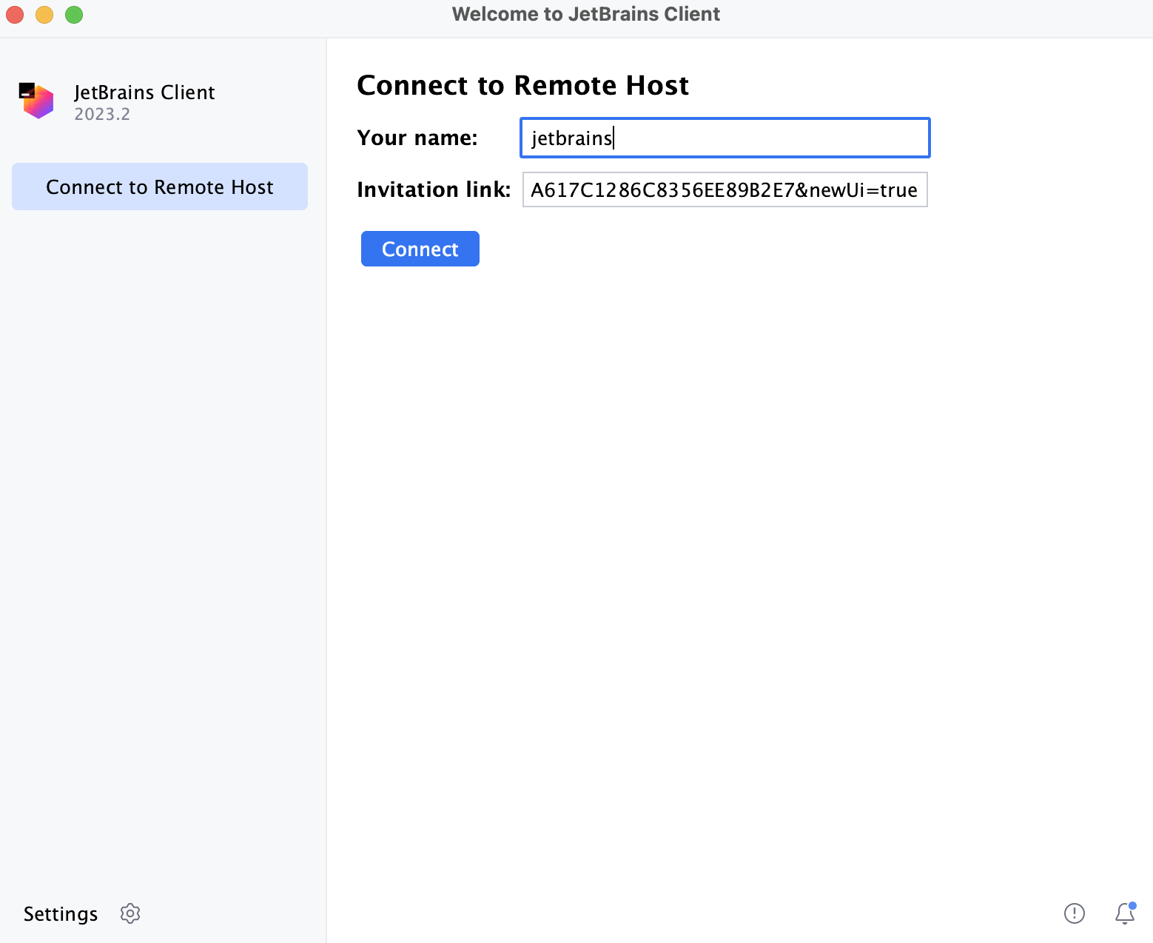The height and width of the screenshot is (943, 1153).
Task: Place cursor after 'jetbrains' text in name field
Action: pyautogui.click(x=614, y=138)
